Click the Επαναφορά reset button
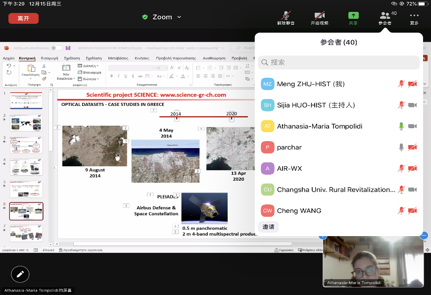The image size is (431, 295). tap(90, 72)
